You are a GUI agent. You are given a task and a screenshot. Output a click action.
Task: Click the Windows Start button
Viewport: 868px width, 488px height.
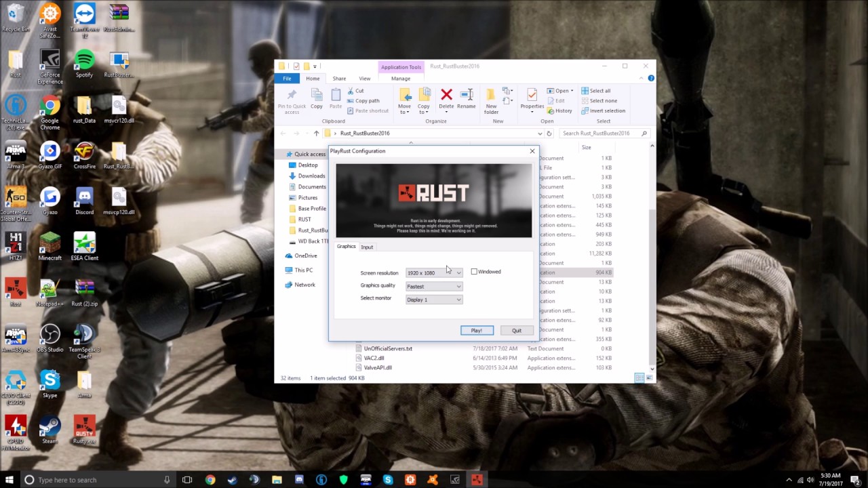click(9, 480)
